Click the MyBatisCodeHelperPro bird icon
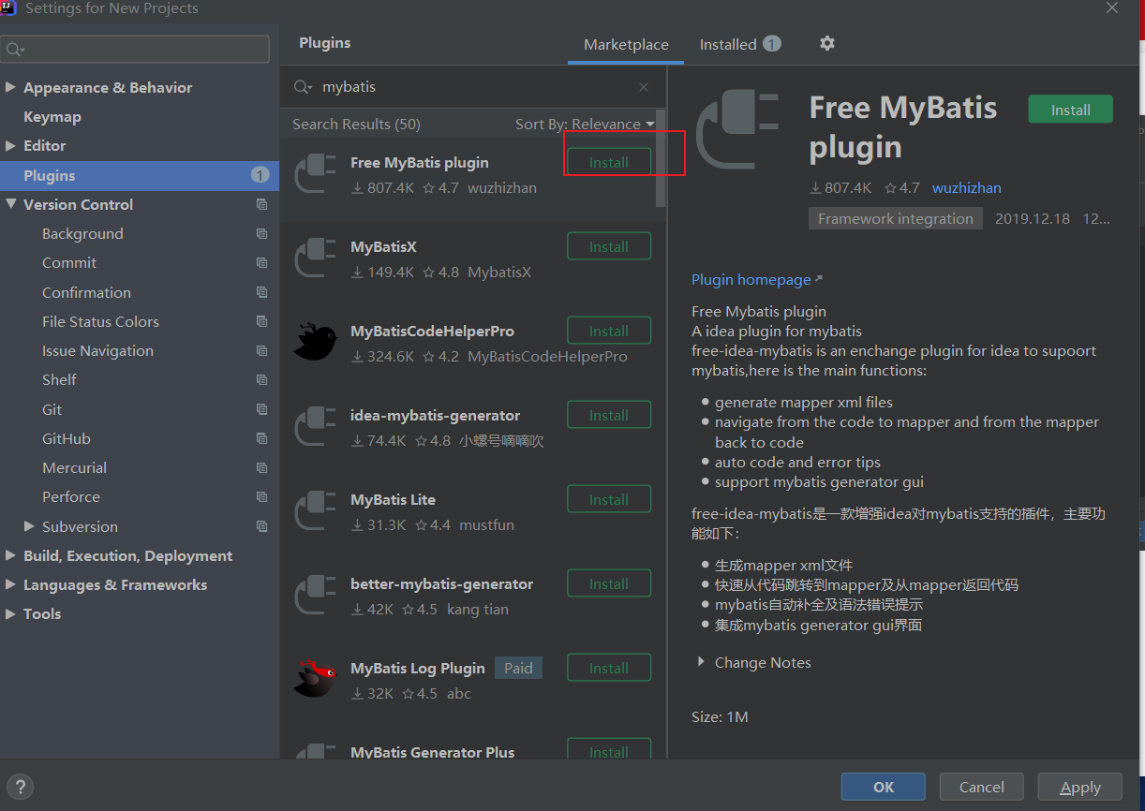1145x811 pixels. point(316,342)
